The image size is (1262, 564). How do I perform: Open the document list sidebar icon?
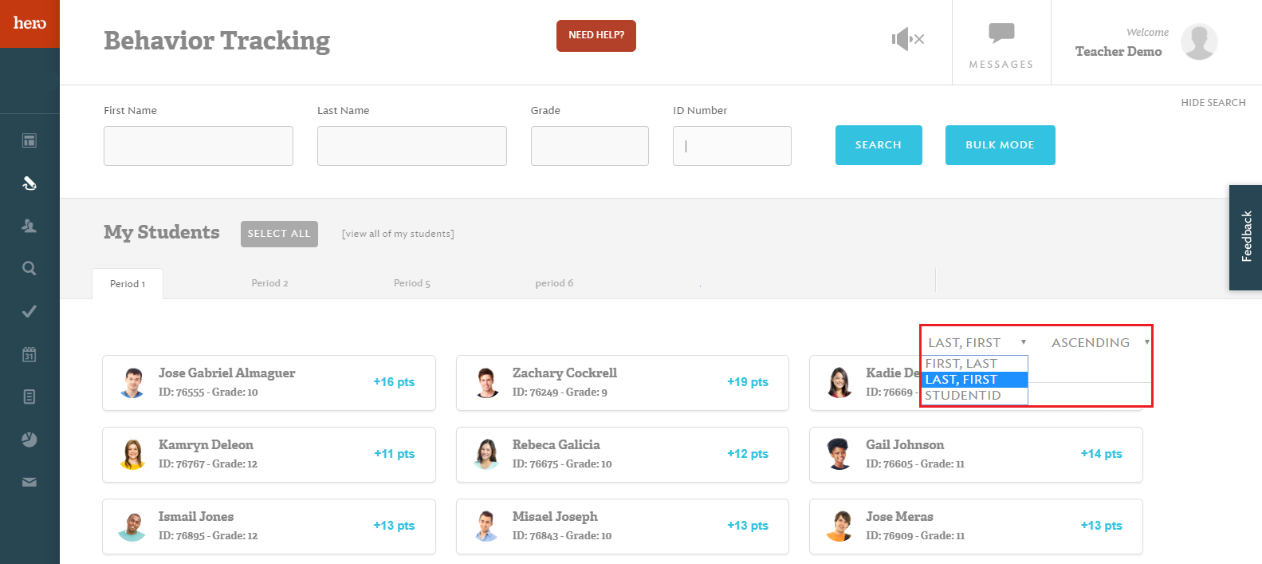(29, 396)
